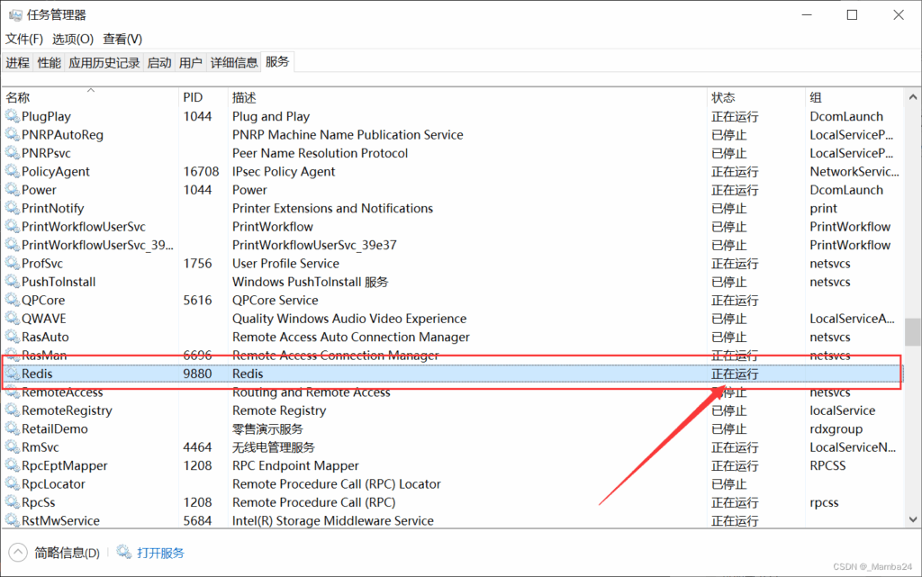This screenshot has width=922, height=577.
Task: Click the vertical scrollbar thumb
Action: 913,331
